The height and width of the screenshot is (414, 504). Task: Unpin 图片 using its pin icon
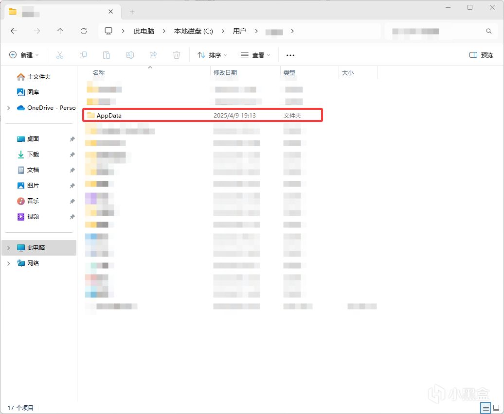[72, 186]
